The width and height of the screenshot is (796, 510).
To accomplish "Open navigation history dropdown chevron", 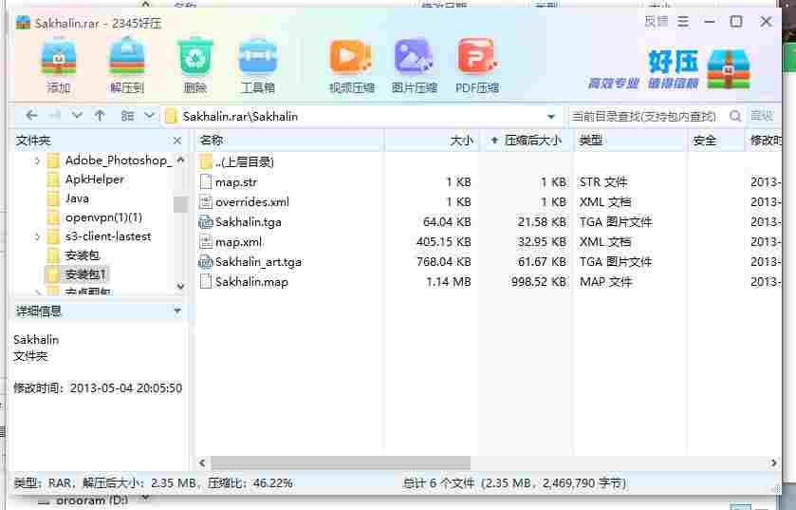I will (77, 116).
